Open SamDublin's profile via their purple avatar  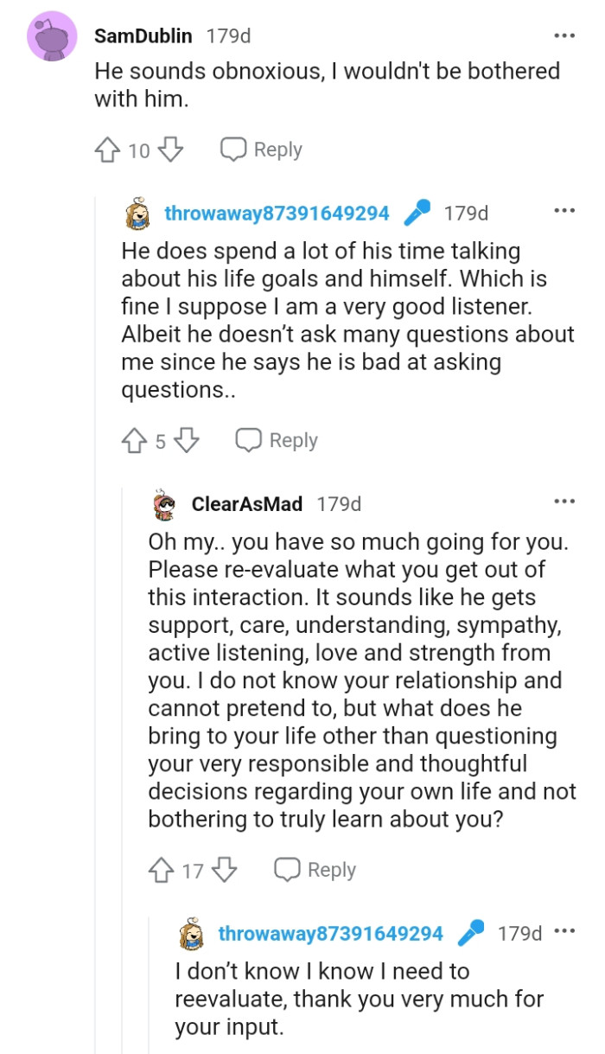point(52,35)
